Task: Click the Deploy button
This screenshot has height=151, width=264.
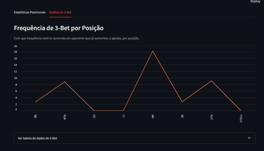Action: (255, 1)
